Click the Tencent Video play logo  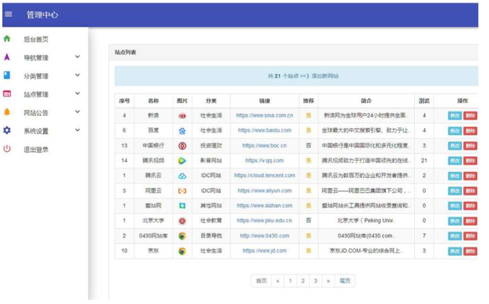click(x=182, y=161)
